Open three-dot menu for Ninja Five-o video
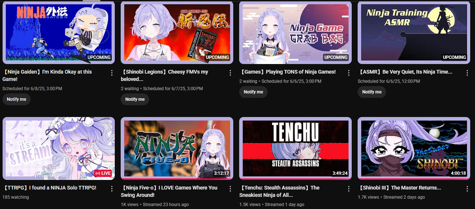The image size is (475, 209). coord(230,189)
